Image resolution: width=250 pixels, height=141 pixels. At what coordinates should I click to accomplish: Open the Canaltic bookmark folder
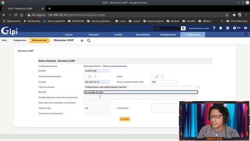point(189,21)
